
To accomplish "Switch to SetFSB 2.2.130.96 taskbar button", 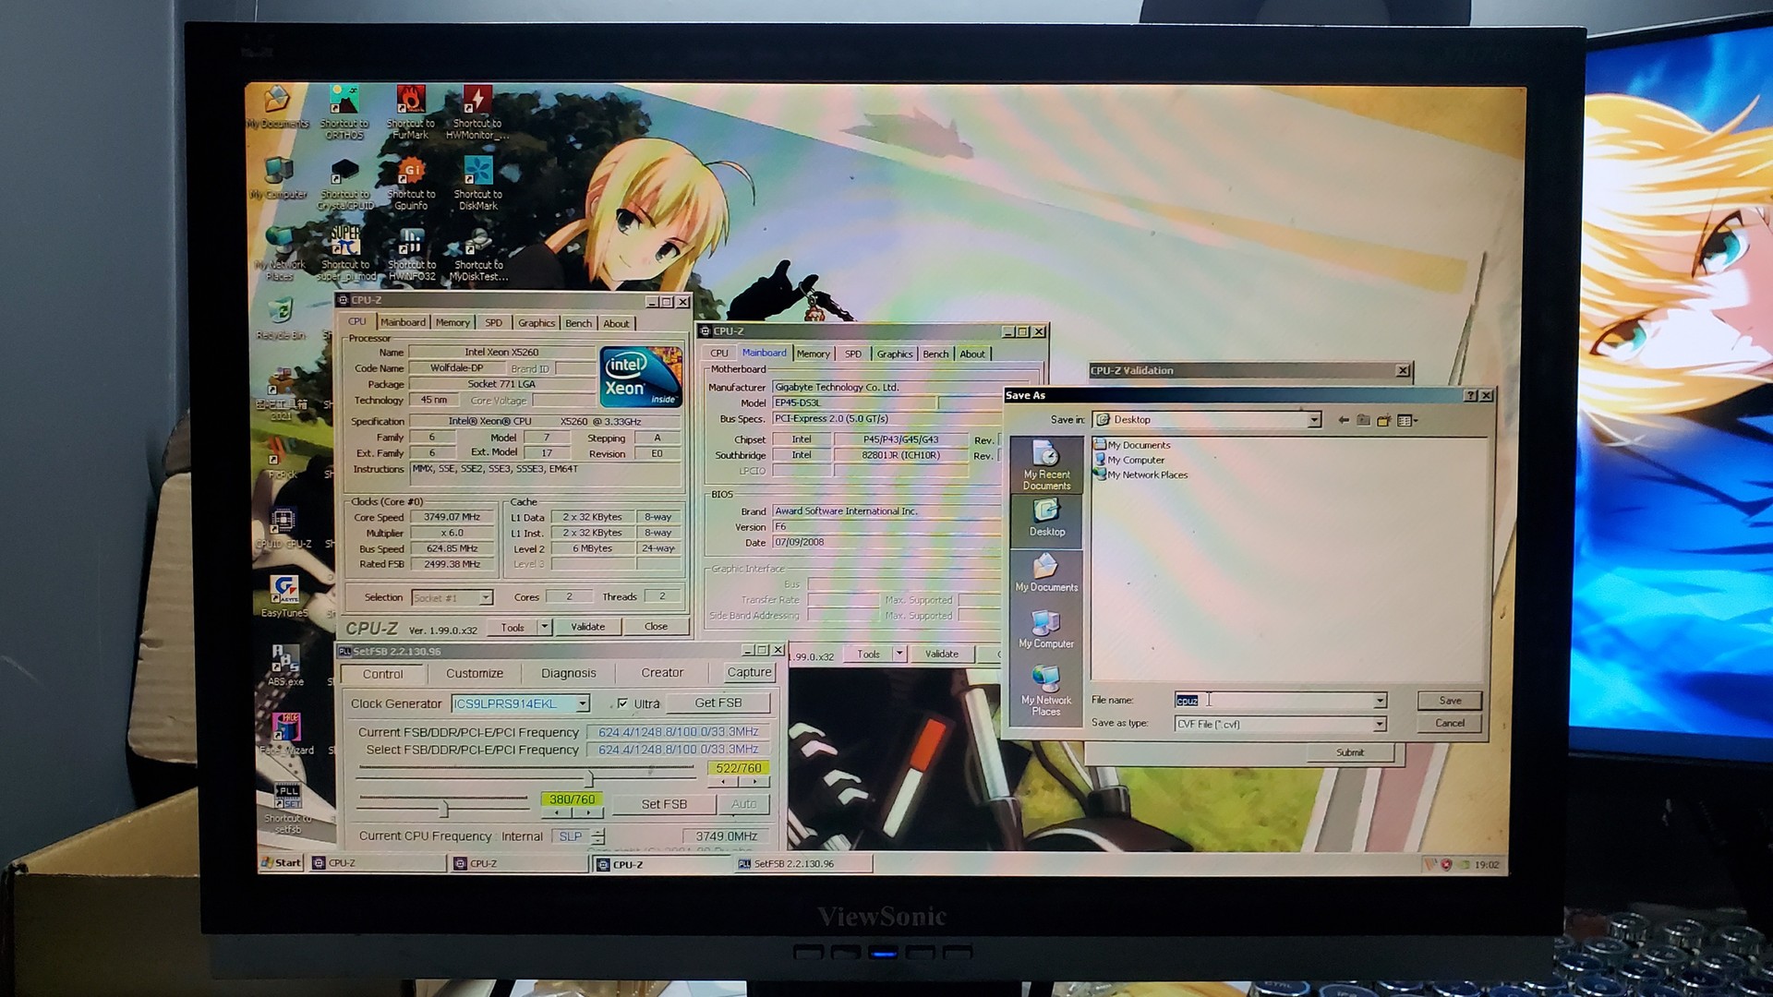I will 802,864.
